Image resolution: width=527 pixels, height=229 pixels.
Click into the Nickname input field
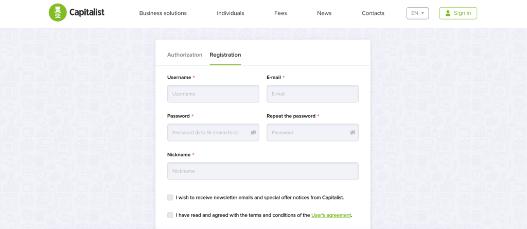tap(263, 171)
